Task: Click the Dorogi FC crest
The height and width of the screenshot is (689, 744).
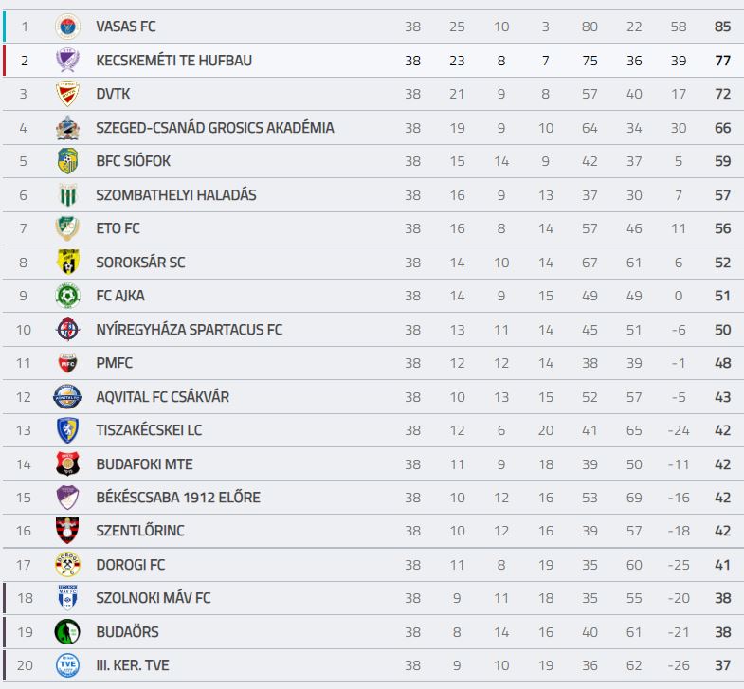Action: [x=67, y=565]
